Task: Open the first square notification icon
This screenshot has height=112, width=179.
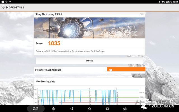Action: coord(3,2)
